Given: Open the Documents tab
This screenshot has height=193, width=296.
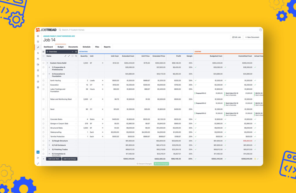Looking at the screenshot, I should (73, 47).
